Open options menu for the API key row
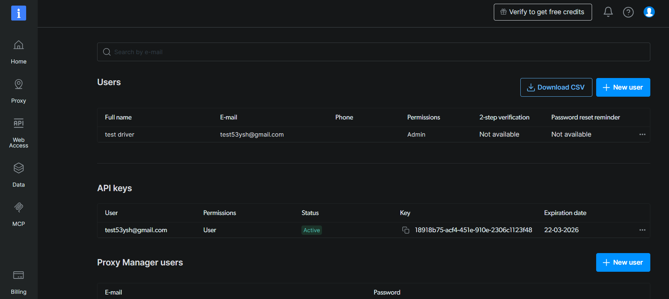This screenshot has width=669, height=299. [x=642, y=230]
